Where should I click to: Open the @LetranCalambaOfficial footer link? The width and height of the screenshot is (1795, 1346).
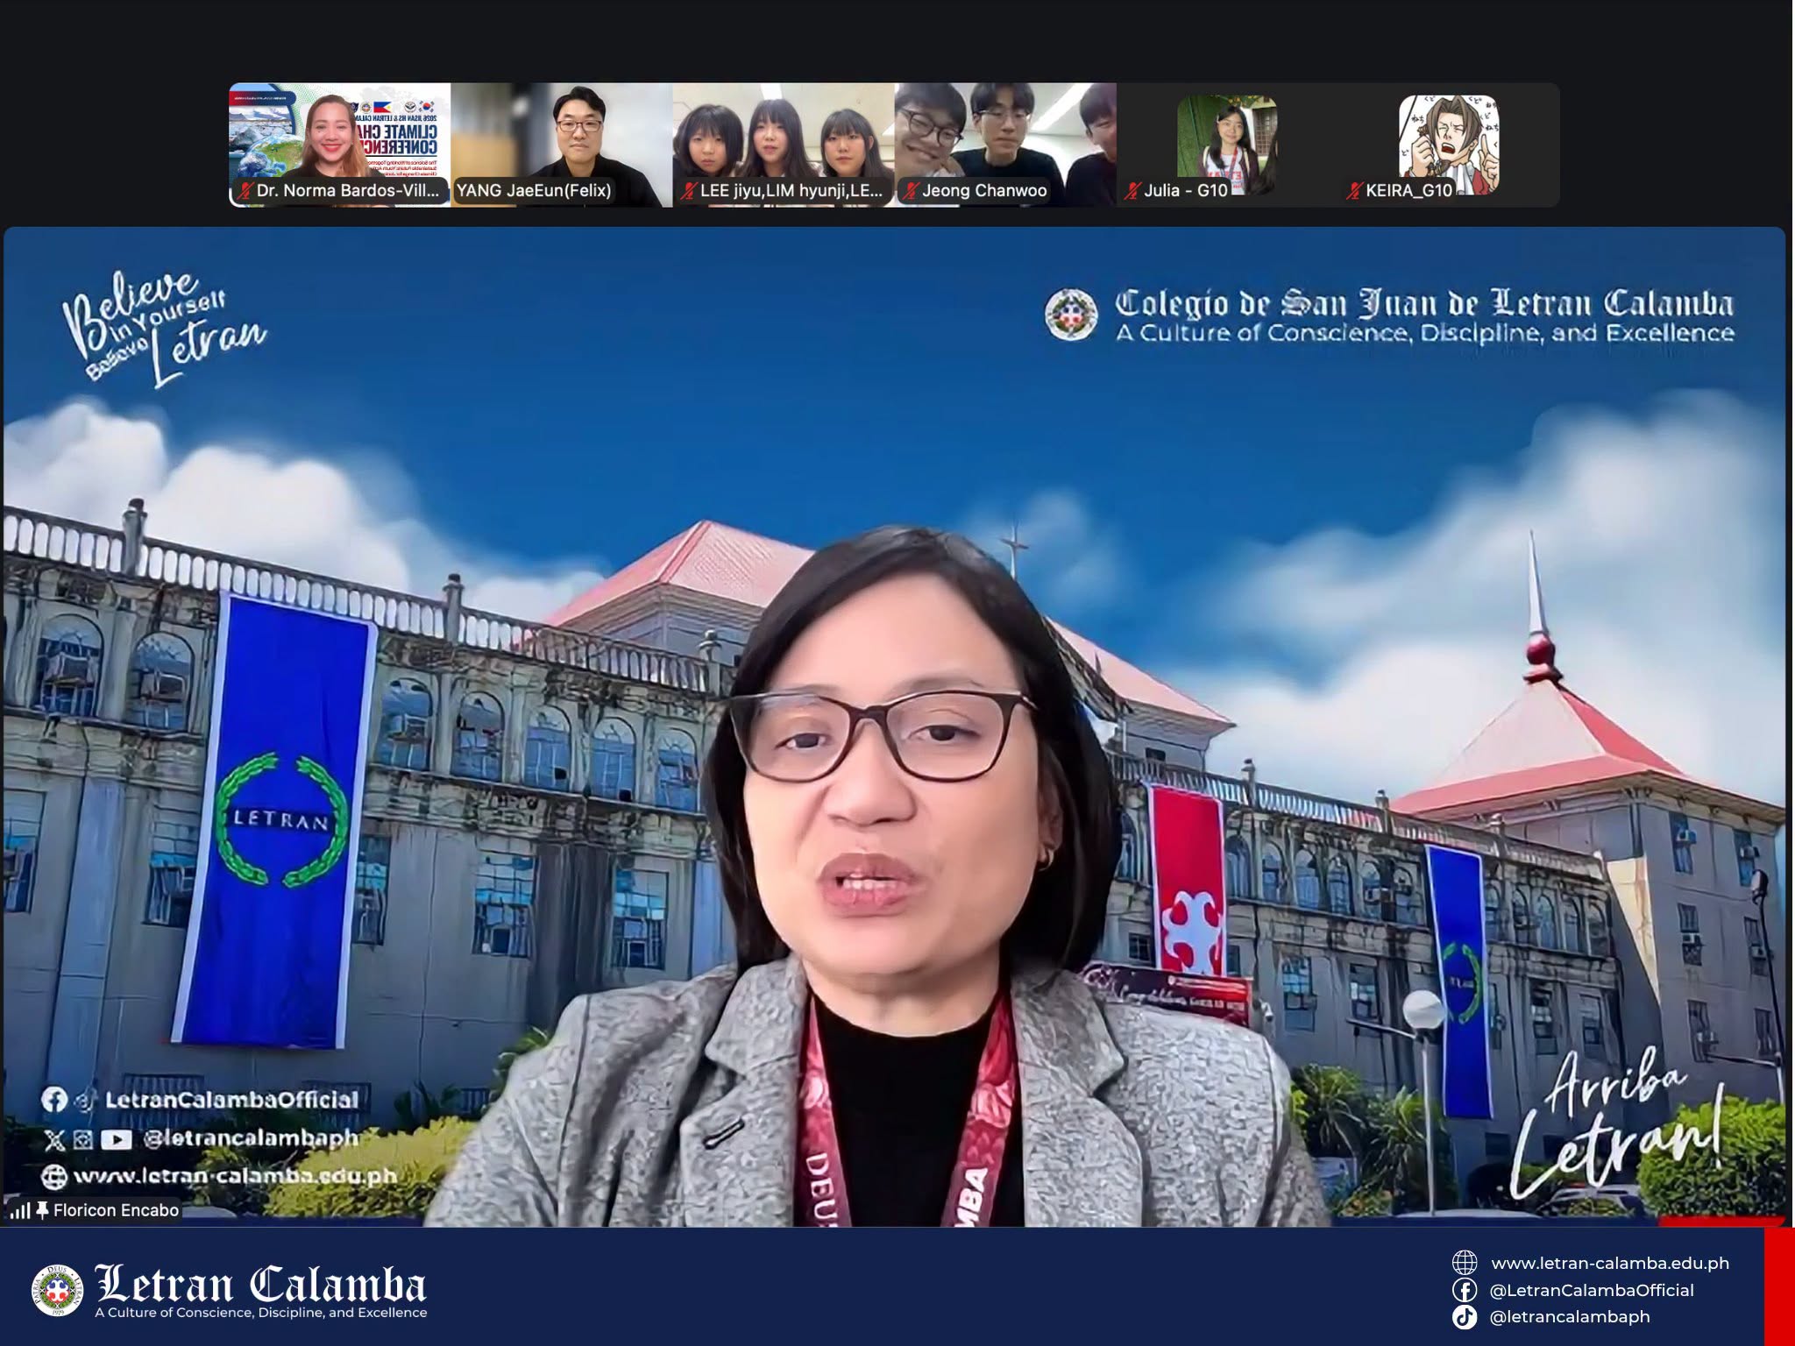[1592, 1290]
